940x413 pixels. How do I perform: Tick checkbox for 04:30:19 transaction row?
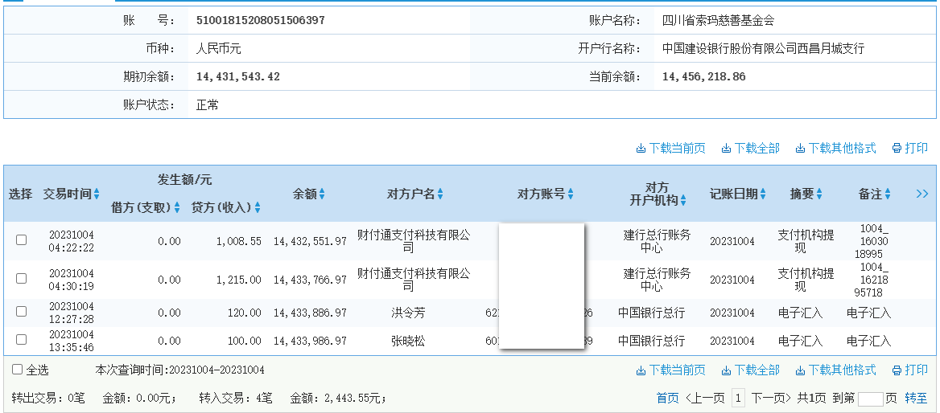point(22,278)
